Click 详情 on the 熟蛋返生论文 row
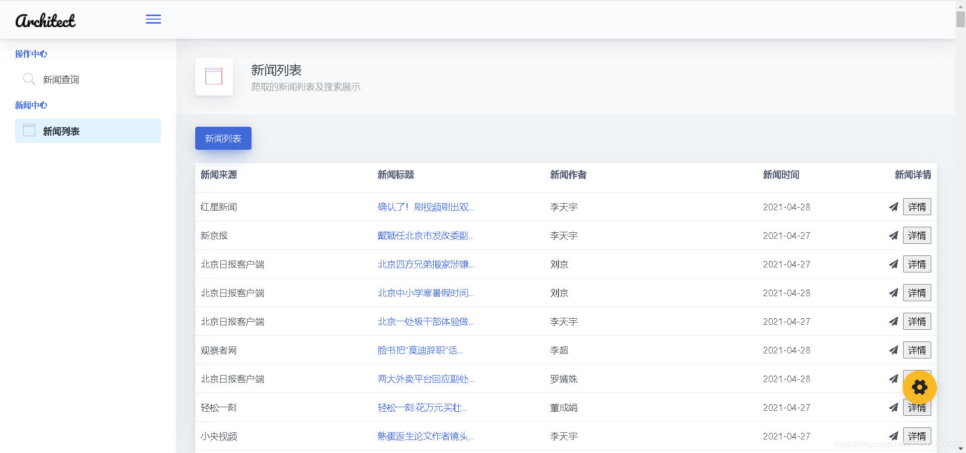The image size is (966, 453). pyautogui.click(x=917, y=436)
